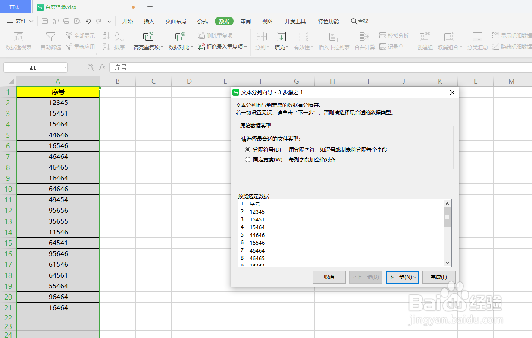The height and width of the screenshot is (338, 532).
Task: Click the preview list scrollbar thumb
Action: tap(448, 217)
